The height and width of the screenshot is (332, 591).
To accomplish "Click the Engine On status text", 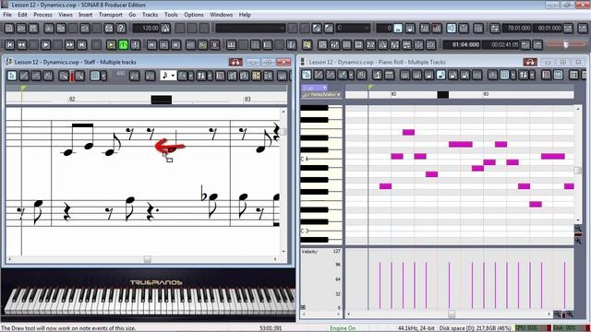I will coord(343,328).
